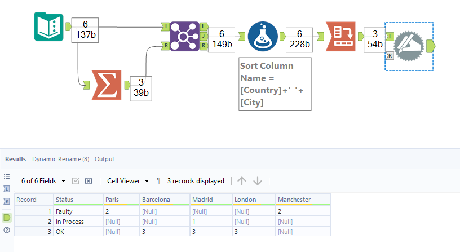Move to previous record with up arrow
The width and height of the screenshot is (460, 252).
[242, 181]
